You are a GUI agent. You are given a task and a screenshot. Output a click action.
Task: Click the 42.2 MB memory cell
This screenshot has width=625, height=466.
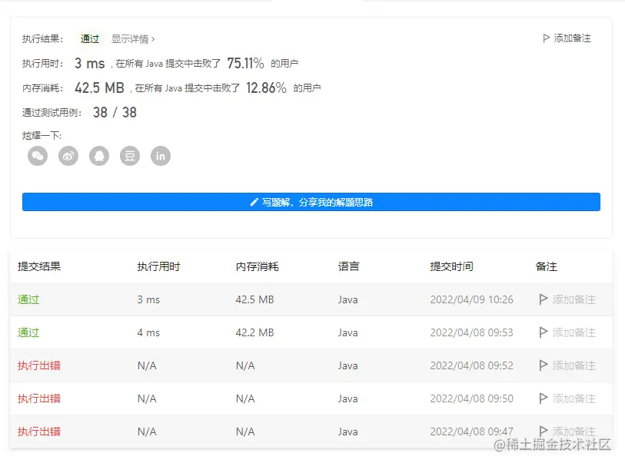(254, 332)
